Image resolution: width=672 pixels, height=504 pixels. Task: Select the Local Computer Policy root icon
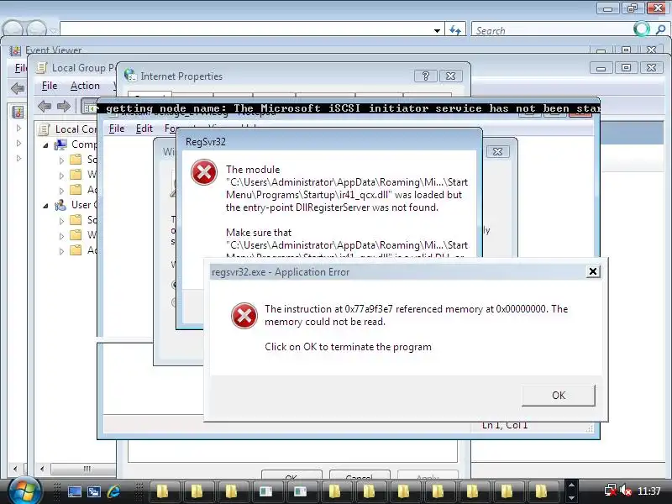44,129
